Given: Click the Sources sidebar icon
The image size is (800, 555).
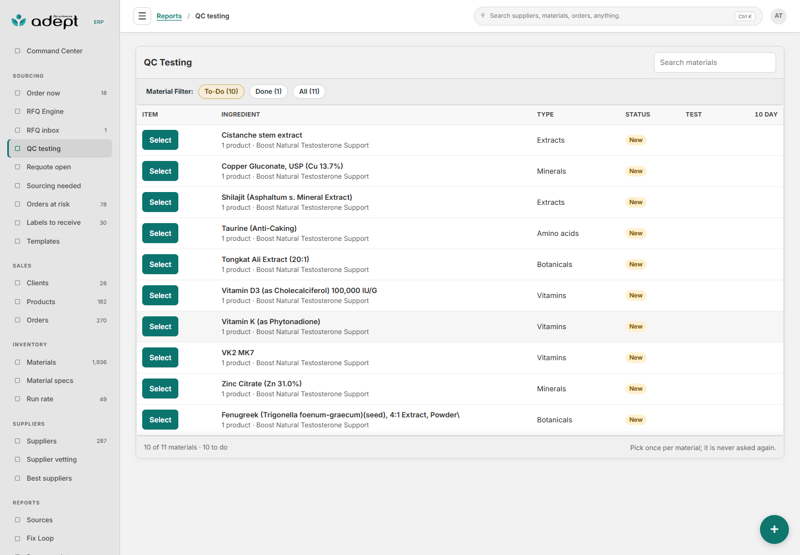Looking at the screenshot, I should [x=17, y=520].
